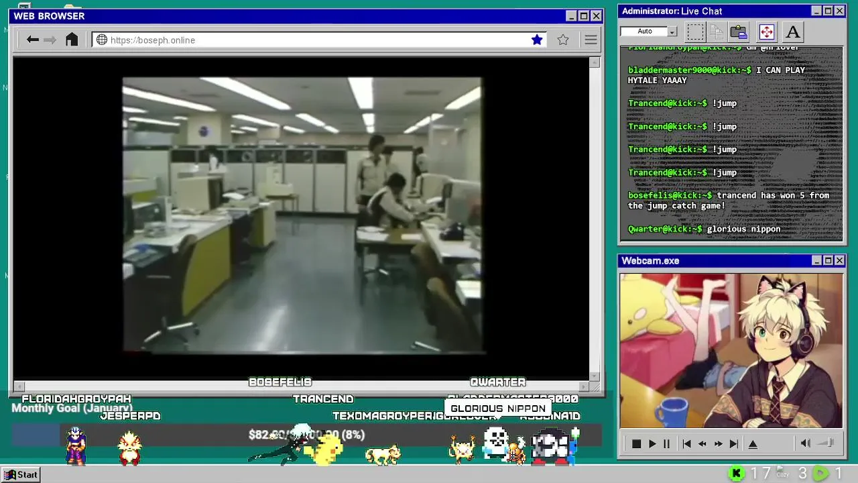Mute the Webcam.exe speaker icon
Image resolution: width=858 pixels, height=483 pixels.
coord(806,443)
